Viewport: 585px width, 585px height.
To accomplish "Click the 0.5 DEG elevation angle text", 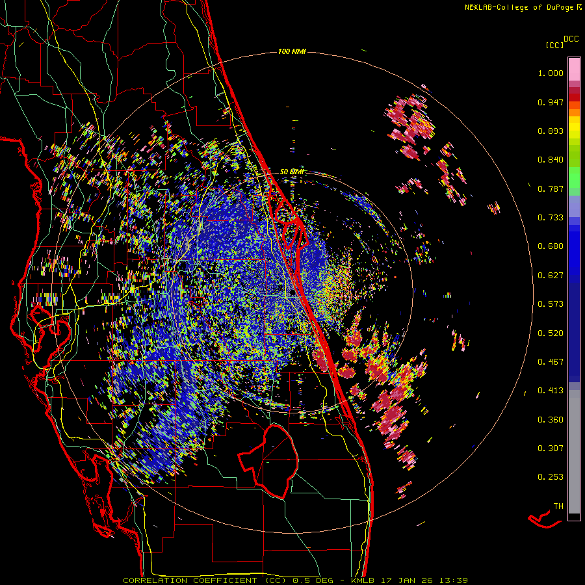I will pos(313,580).
